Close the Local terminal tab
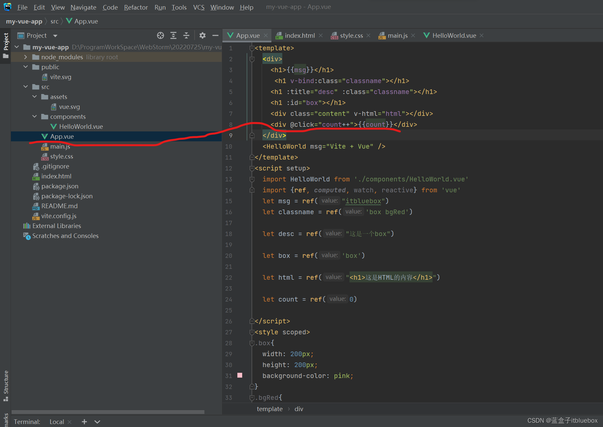 70,422
